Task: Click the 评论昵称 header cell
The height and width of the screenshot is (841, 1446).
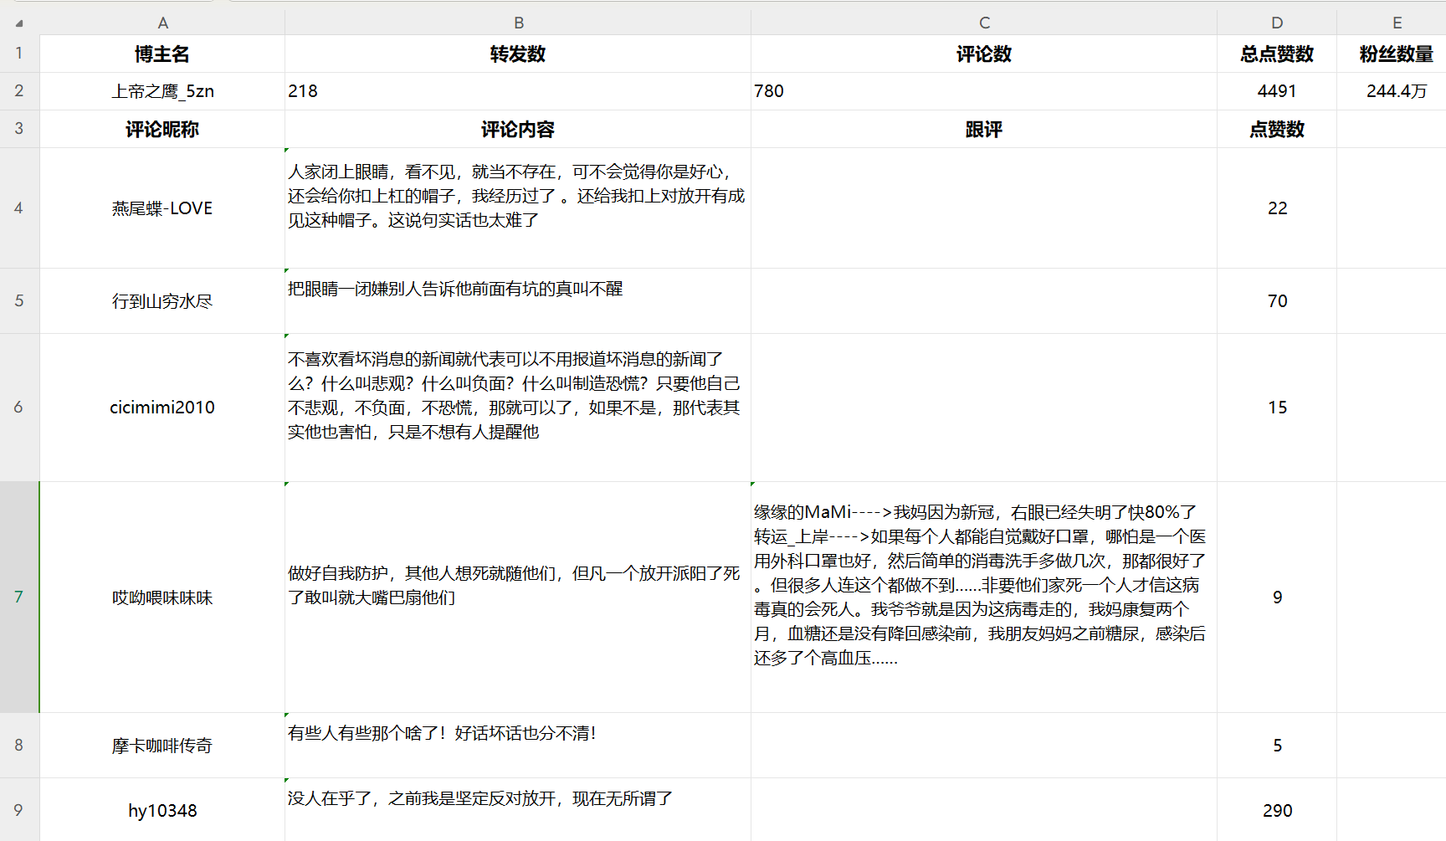Action: tap(162, 129)
